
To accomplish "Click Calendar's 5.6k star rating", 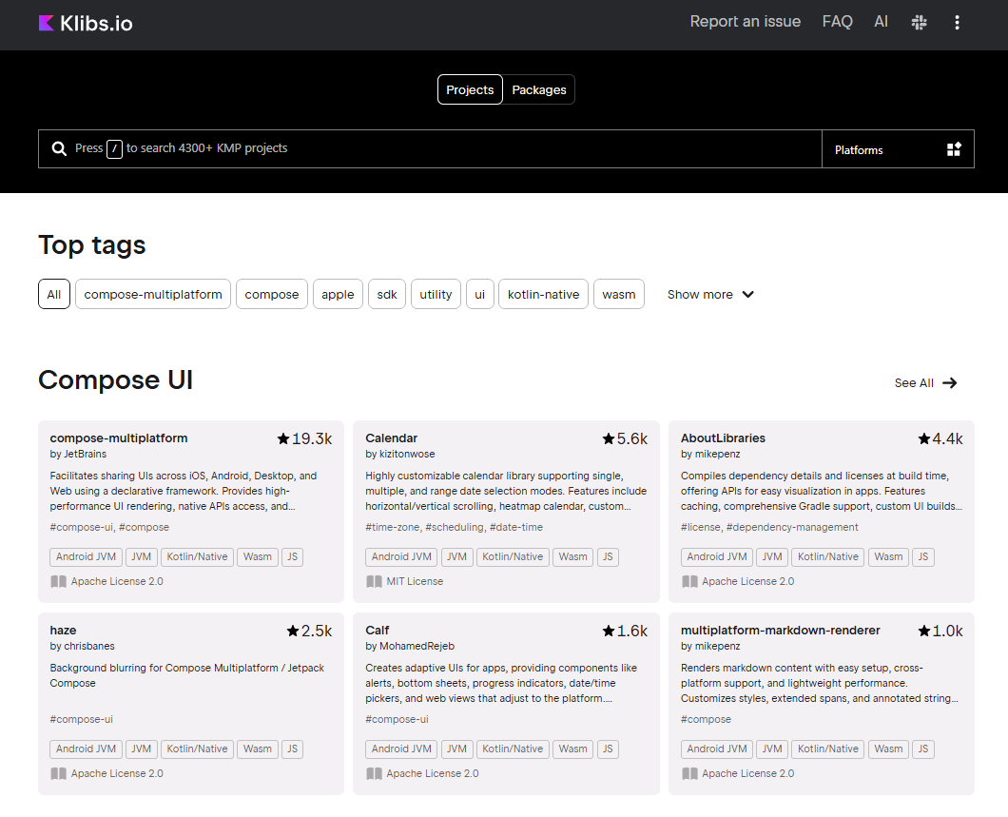I will 625,439.
